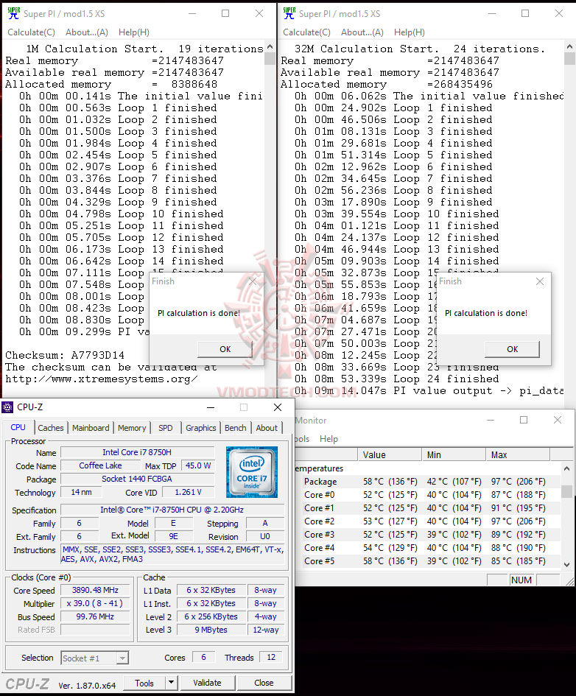576x696 pixels.
Task: Open Calculate menu in left Super PI window
Action: (31, 32)
